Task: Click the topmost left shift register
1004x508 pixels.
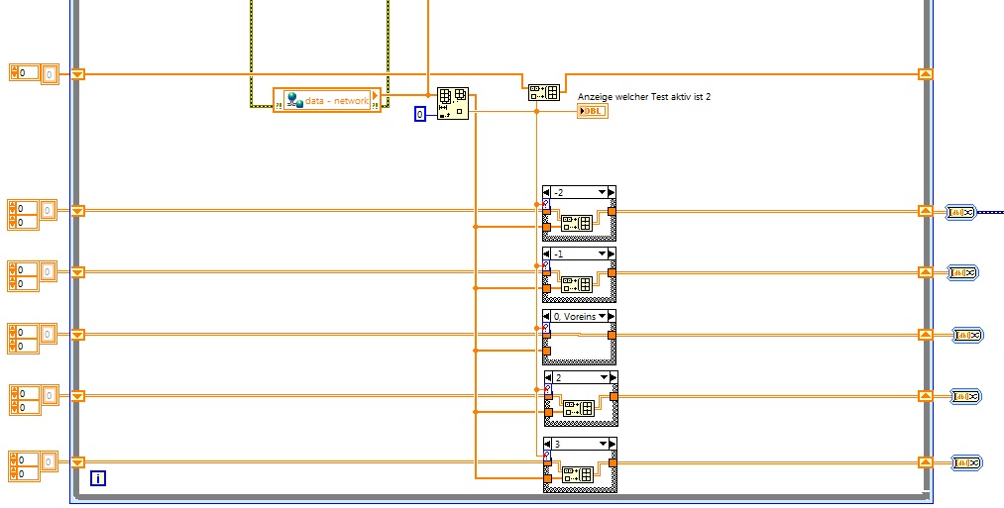Action: [x=77, y=74]
